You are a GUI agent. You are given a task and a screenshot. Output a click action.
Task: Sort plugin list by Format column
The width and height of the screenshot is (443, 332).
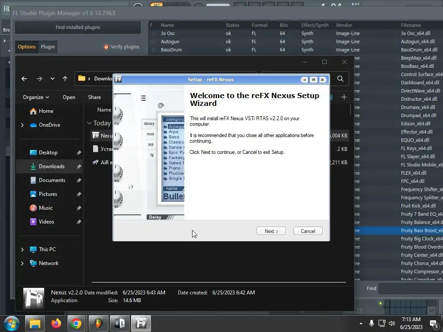[x=260, y=25]
